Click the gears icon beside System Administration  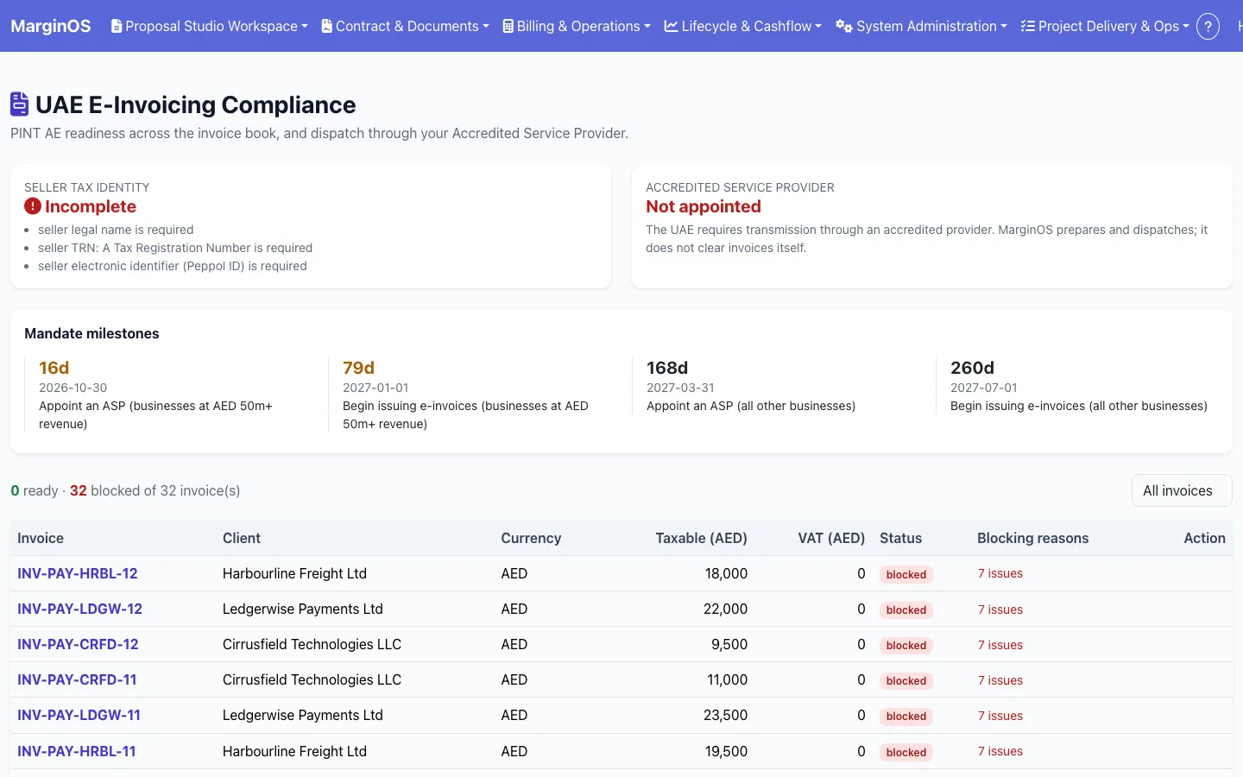click(x=844, y=26)
